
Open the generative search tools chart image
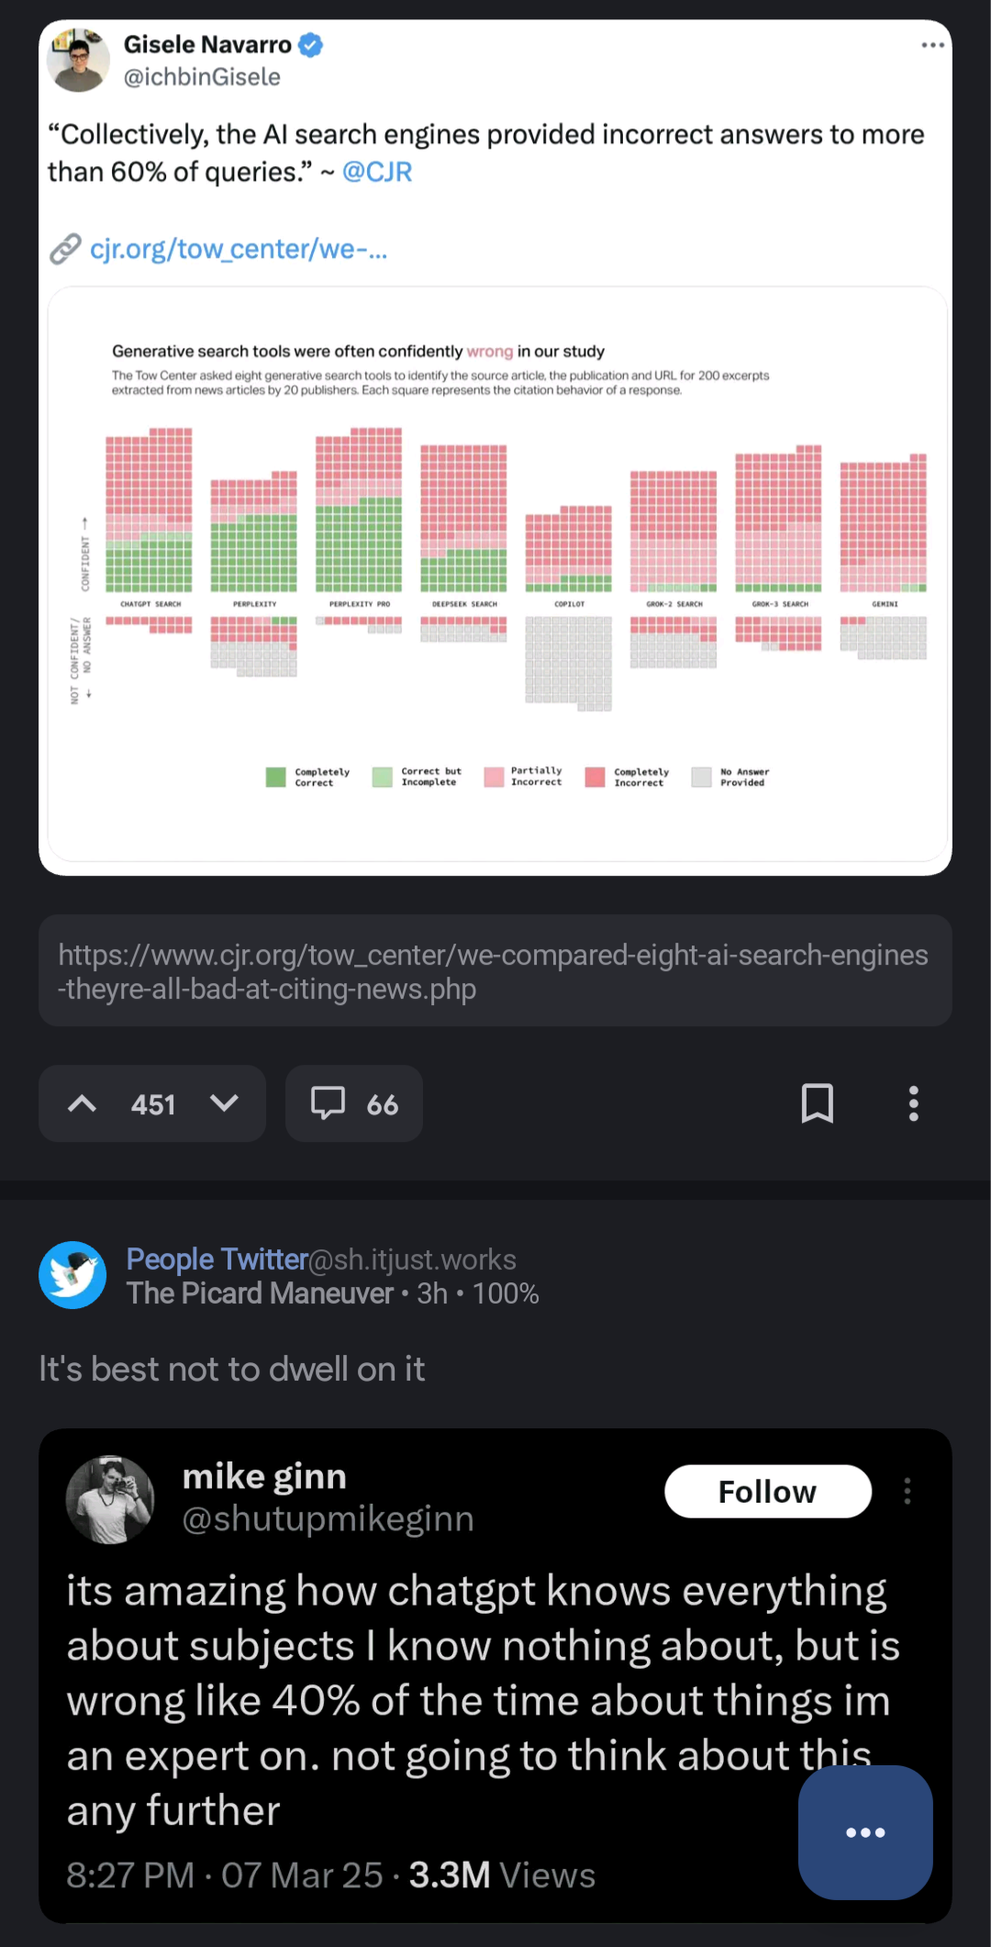click(x=496, y=574)
